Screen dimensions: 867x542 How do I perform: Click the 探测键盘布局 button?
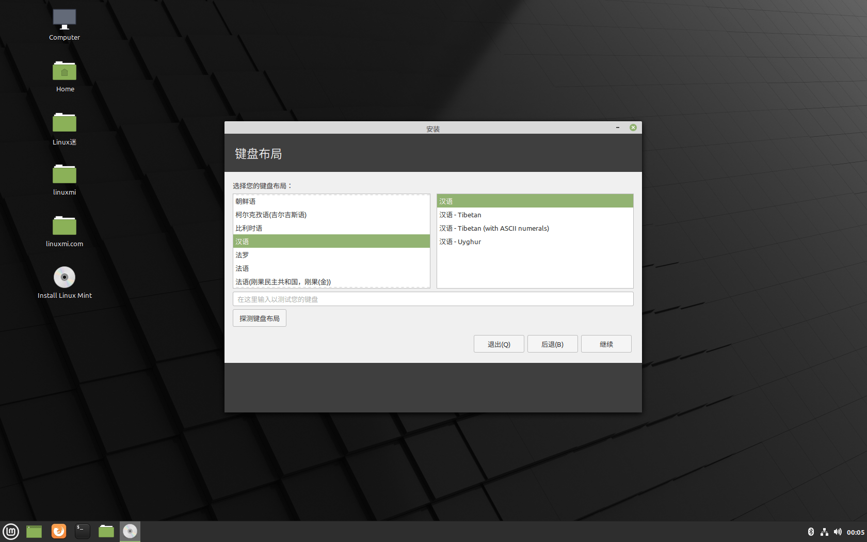[259, 318]
